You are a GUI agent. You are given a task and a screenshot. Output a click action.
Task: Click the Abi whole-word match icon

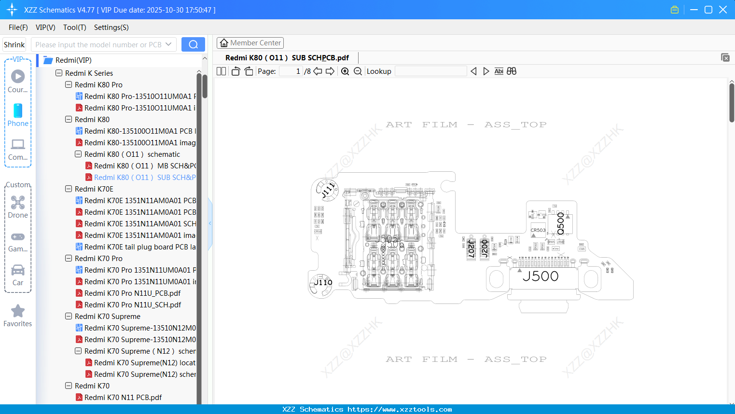(x=499, y=71)
